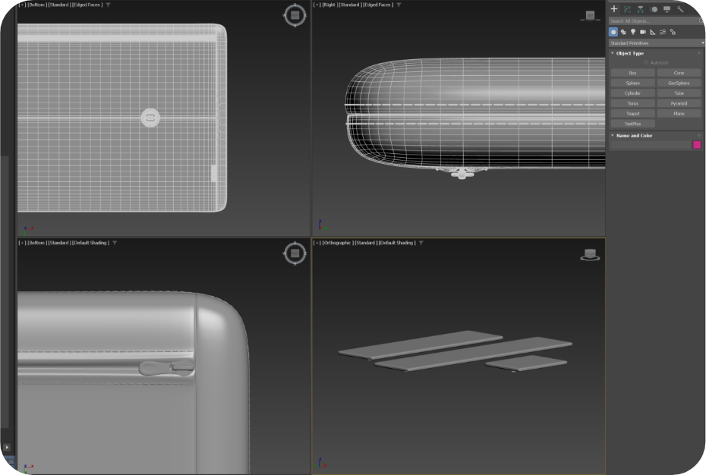Click the Teapot primitive button
706x475 pixels.
tap(632, 113)
